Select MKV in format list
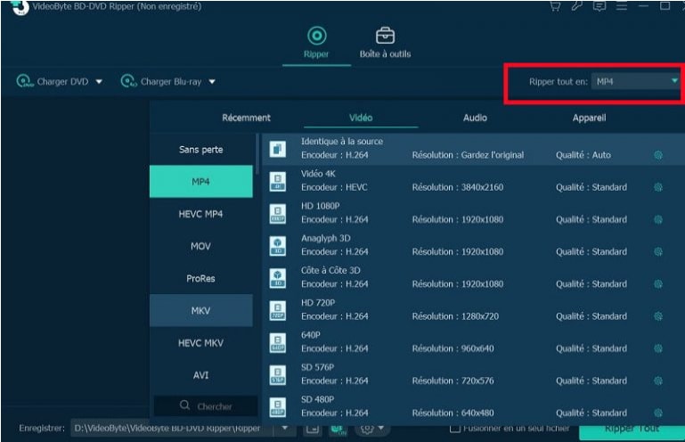 click(x=201, y=310)
